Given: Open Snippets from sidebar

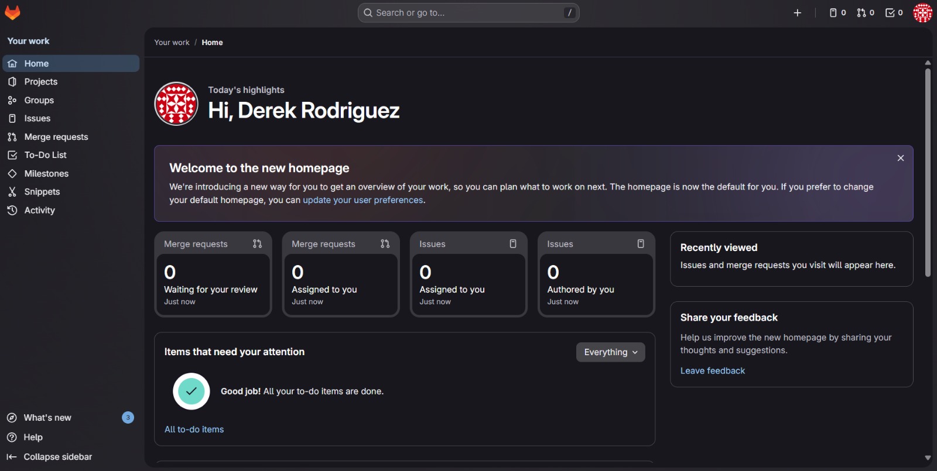Looking at the screenshot, I should point(42,192).
